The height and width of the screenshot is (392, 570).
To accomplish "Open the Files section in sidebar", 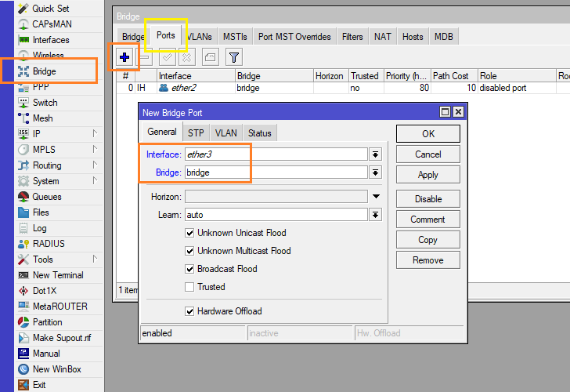I will [41, 212].
